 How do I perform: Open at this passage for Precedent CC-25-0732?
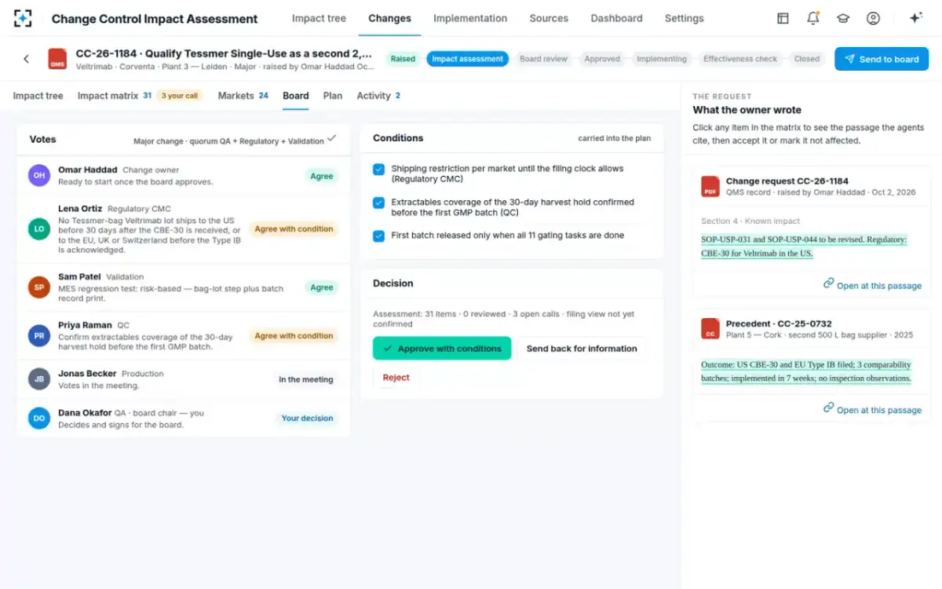point(872,408)
